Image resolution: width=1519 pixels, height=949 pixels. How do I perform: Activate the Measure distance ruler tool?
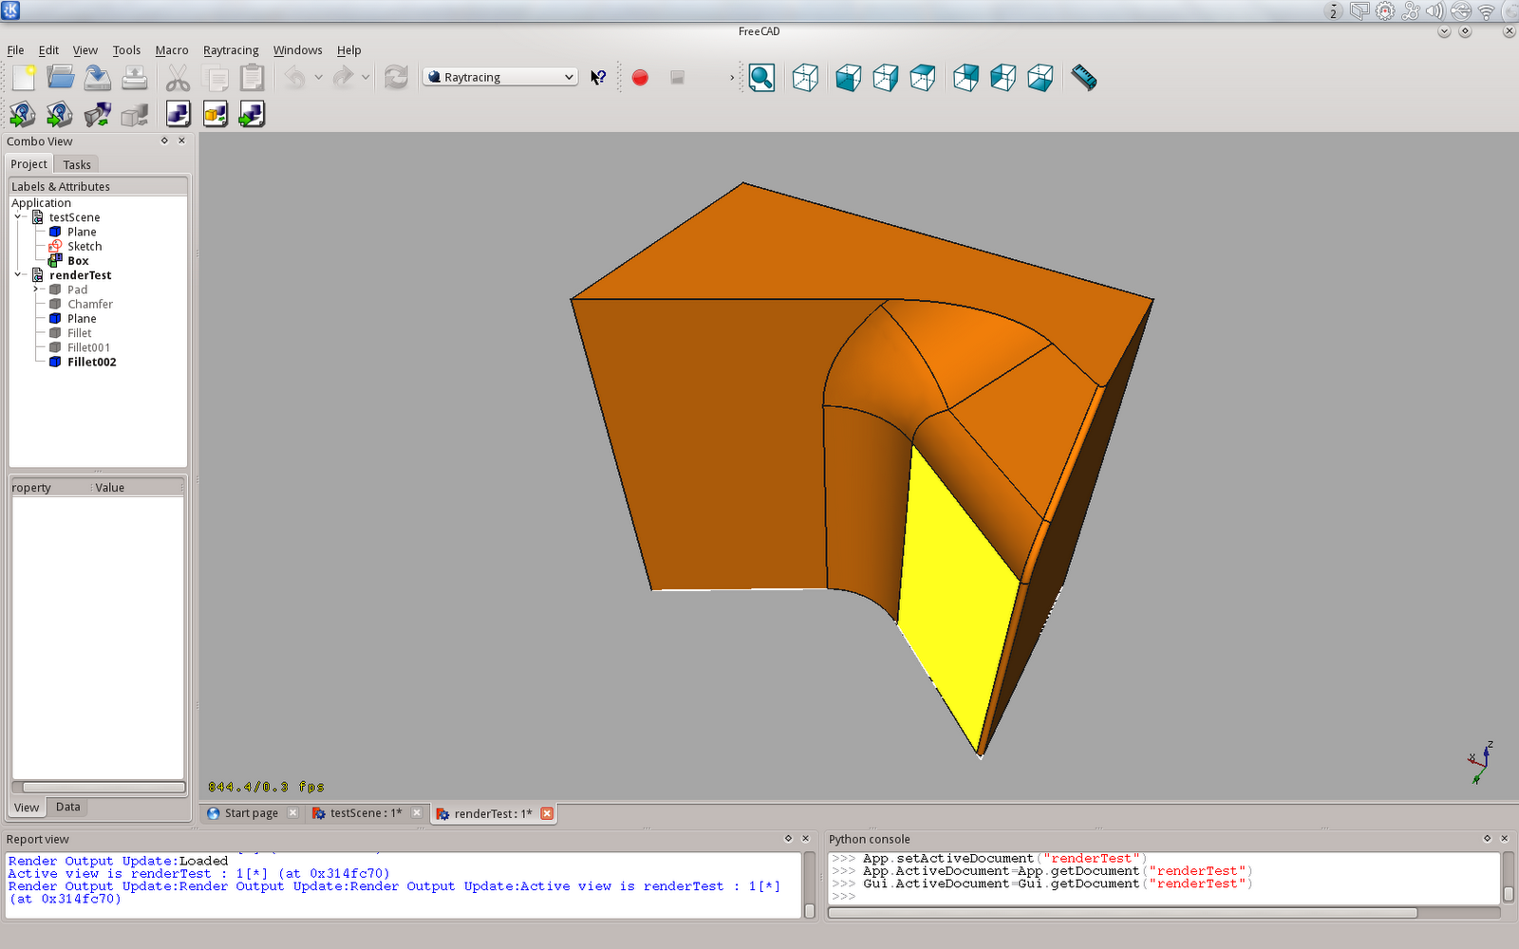coord(1084,78)
